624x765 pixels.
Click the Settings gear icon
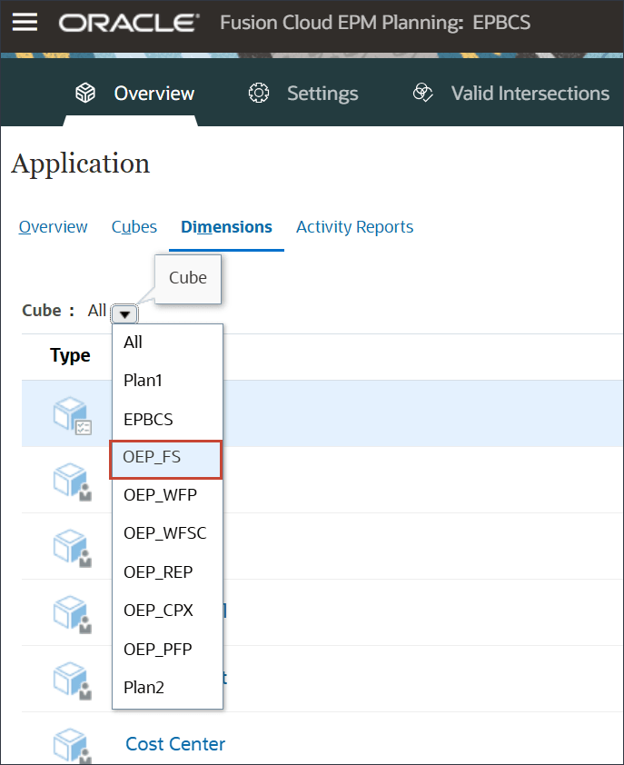(x=259, y=93)
